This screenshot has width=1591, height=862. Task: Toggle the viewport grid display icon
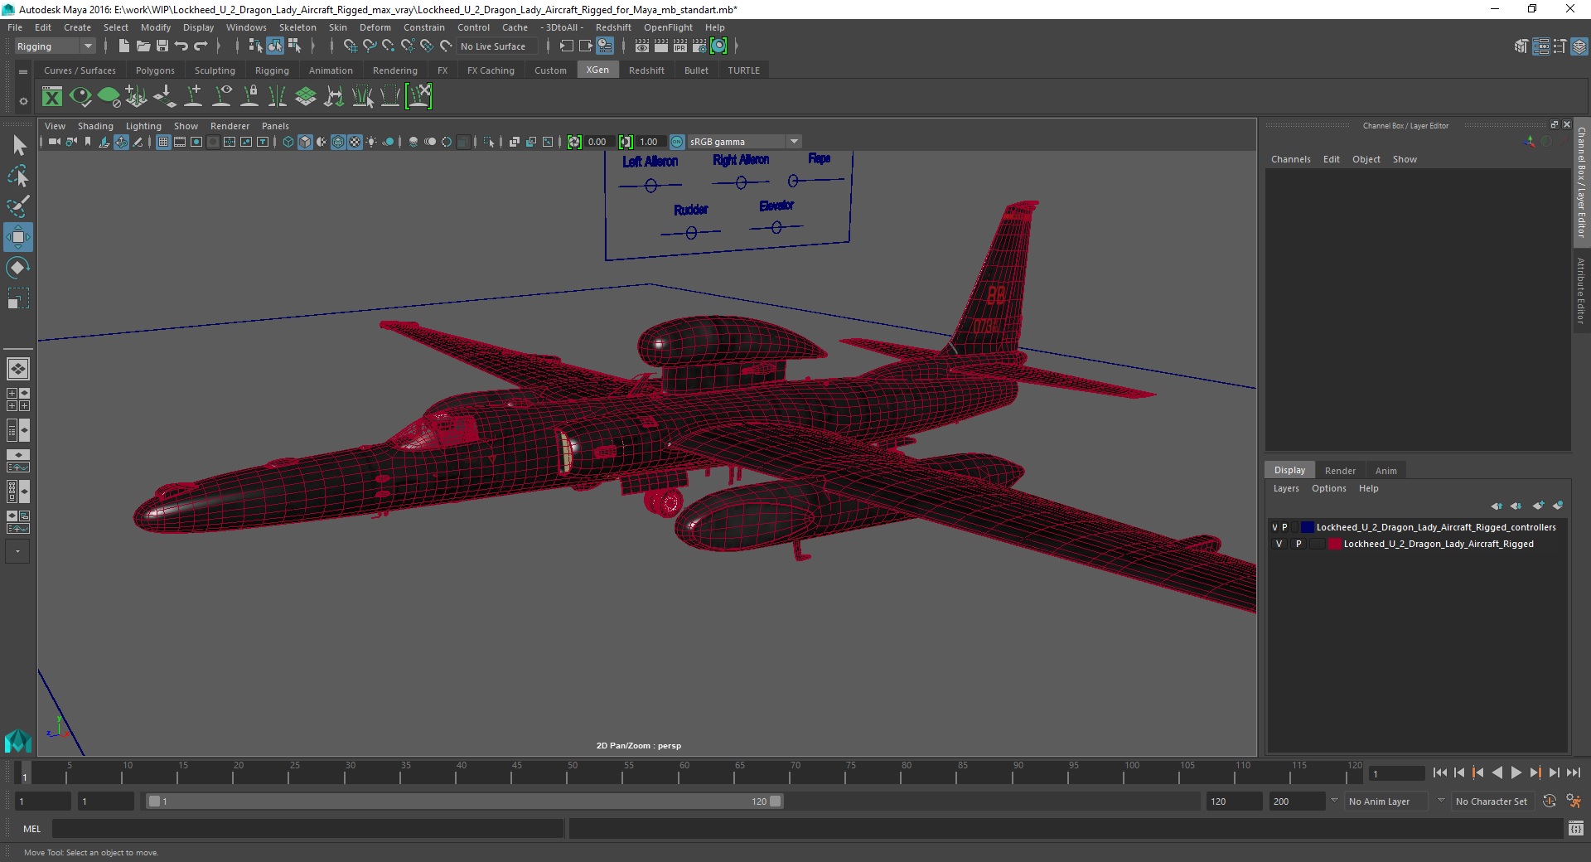pos(163,142)
